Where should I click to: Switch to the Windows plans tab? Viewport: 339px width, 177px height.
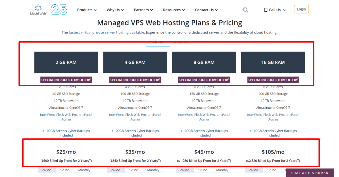(181, 42)
